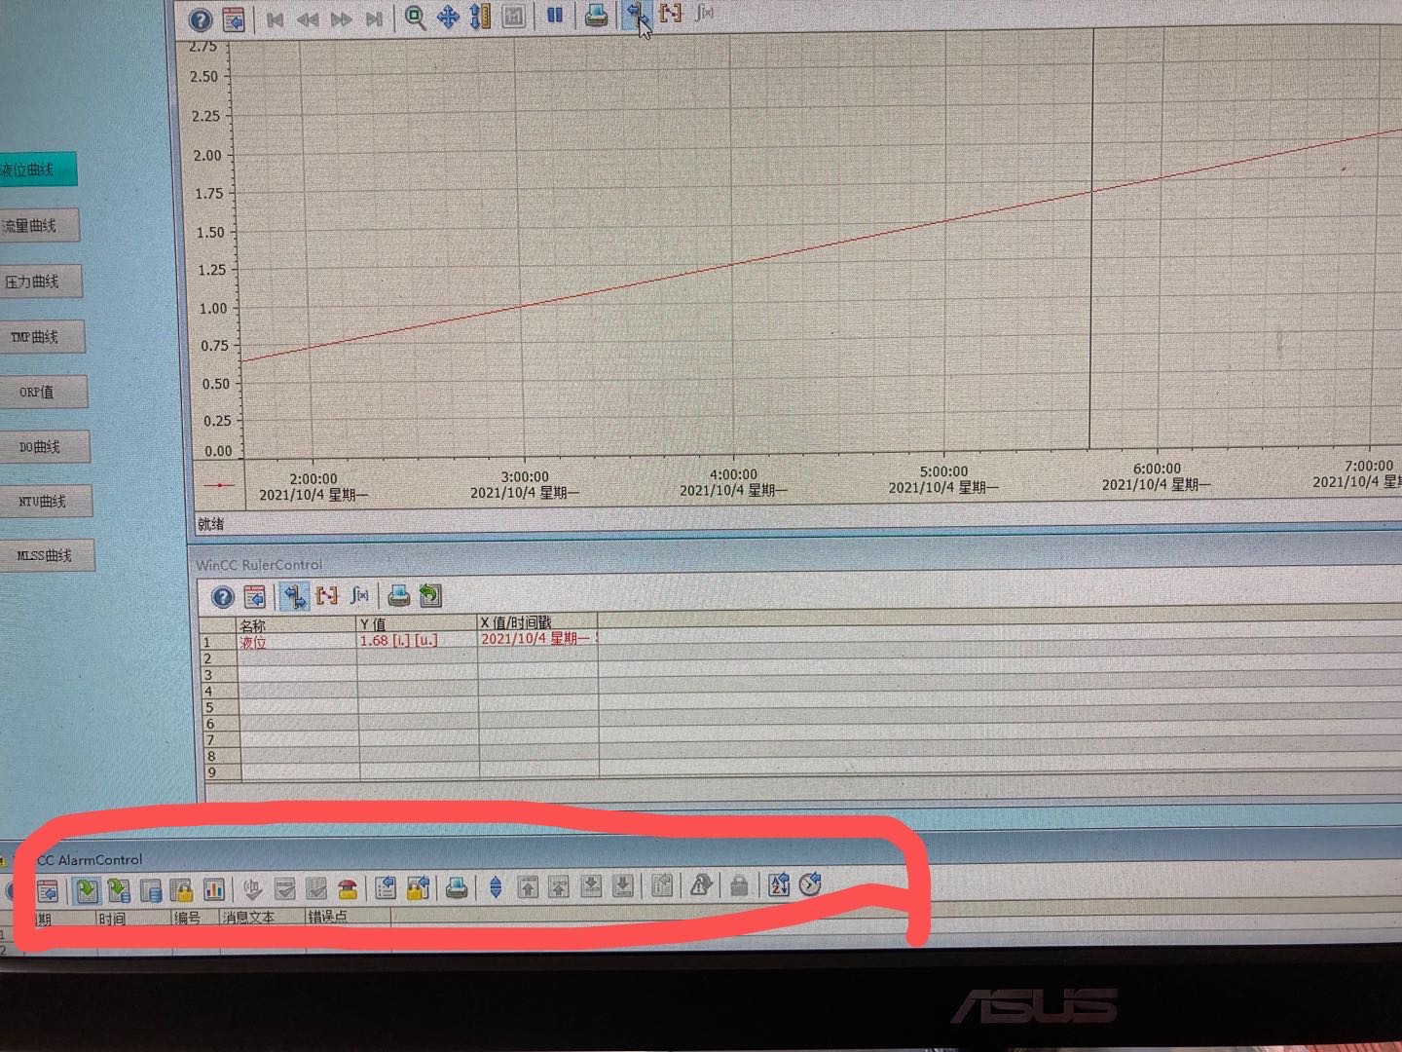1402x1052 pixels.
Task: Show the alarm hit list statistics
Action: click(x=214, y=889)
